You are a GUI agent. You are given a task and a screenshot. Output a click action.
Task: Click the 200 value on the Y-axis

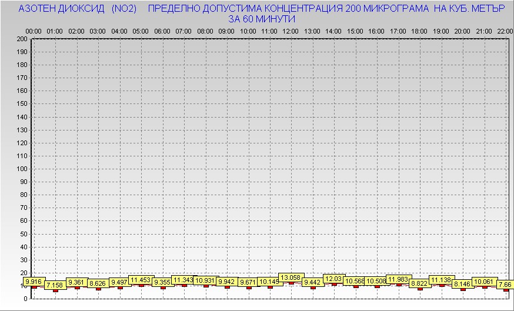point(22,39)
